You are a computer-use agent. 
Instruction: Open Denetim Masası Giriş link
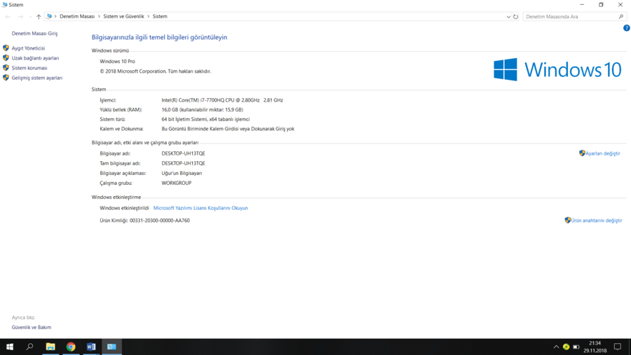pyautogui.click(x=34, y=34)
